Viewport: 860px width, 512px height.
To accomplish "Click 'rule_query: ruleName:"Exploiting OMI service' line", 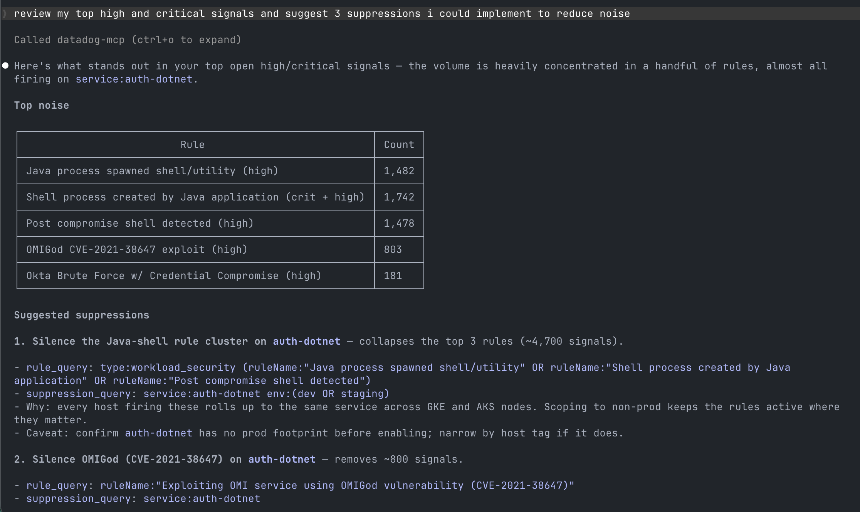I will point(294,486).
